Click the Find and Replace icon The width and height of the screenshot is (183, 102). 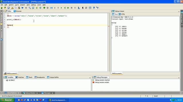click(x=33, y=8)
